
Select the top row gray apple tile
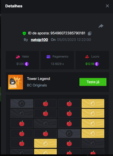[22, 103]
